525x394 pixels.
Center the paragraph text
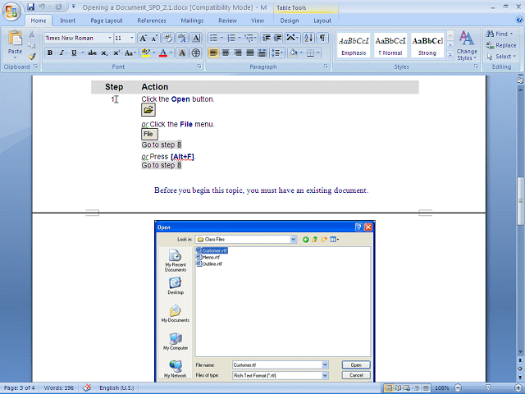226,53
